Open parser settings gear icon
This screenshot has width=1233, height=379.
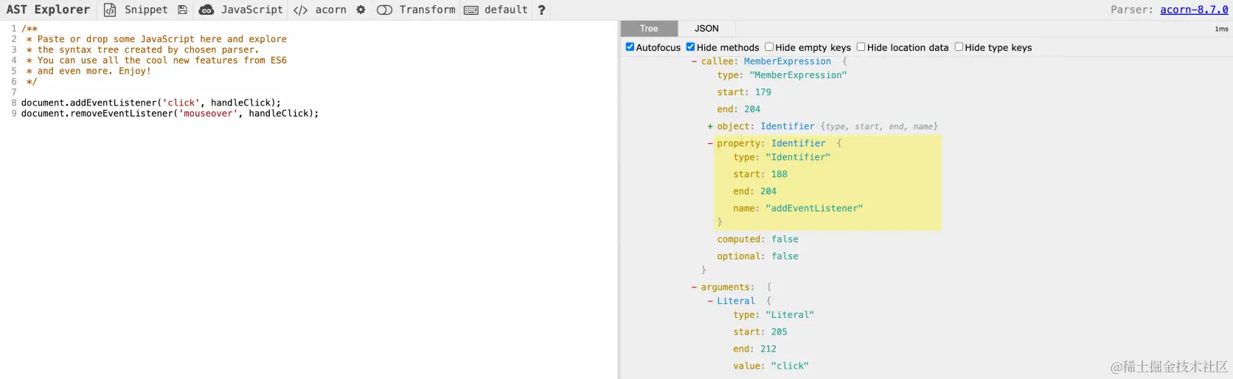tap(361, 10)
